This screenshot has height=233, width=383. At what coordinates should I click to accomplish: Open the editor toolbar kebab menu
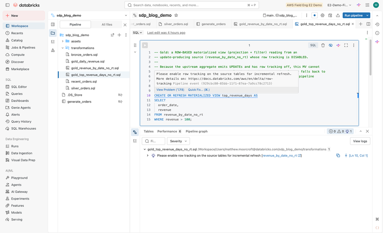tap(367, 32)
